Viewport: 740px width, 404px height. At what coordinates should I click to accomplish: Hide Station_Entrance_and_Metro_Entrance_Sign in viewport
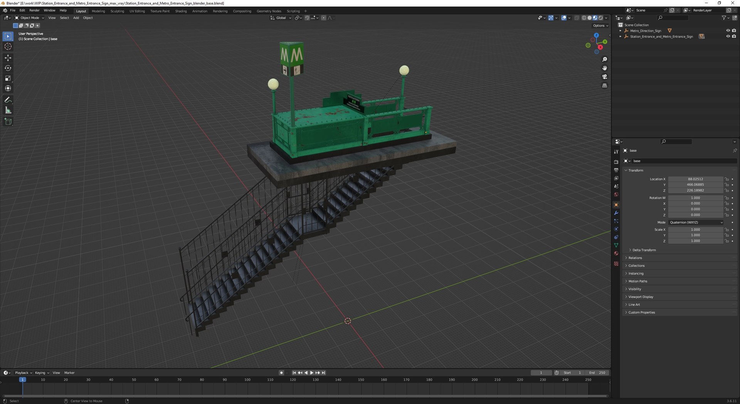point(728,37)
